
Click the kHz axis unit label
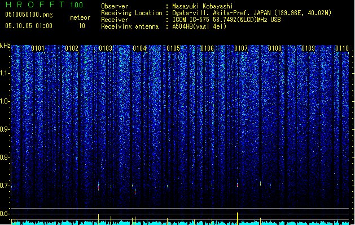pyautogui.click(x=5, y=46)
